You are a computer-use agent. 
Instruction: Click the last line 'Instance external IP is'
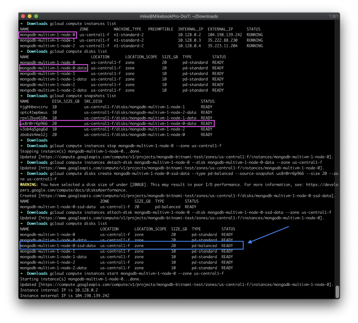click(64, 296)
